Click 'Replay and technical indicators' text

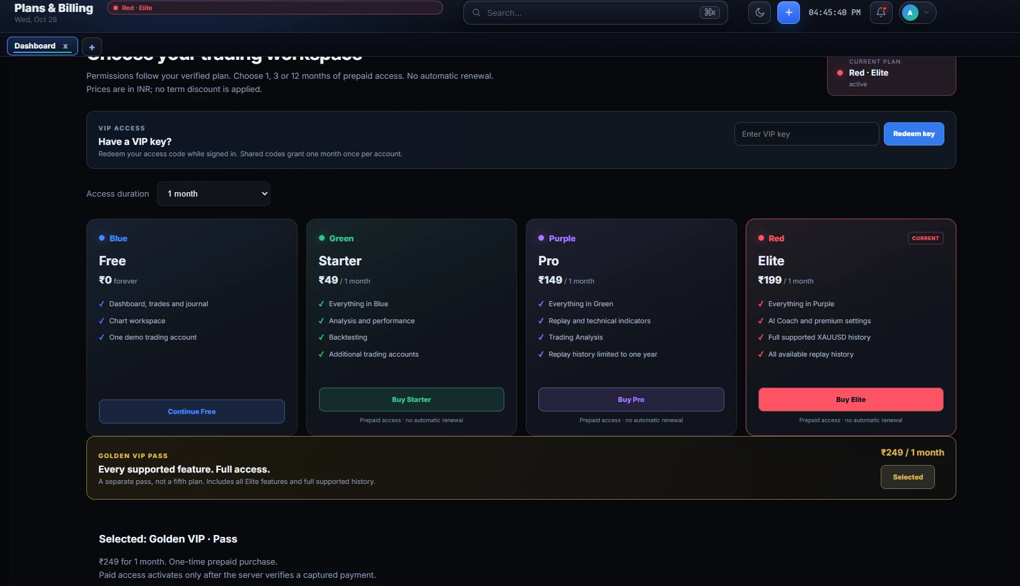(x=599, y=321)
